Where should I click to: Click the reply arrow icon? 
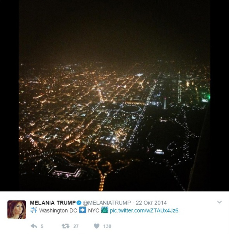pyautogui.click(x=34, y=226)
